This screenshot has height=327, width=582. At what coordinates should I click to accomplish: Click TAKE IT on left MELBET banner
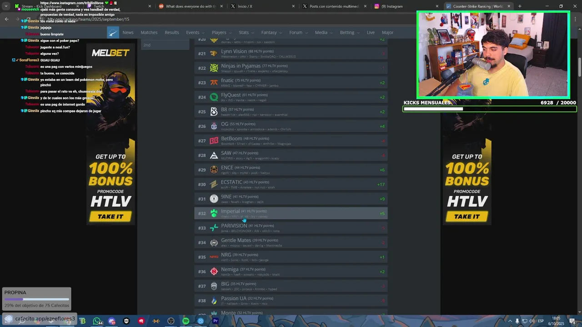pos(110,217)
